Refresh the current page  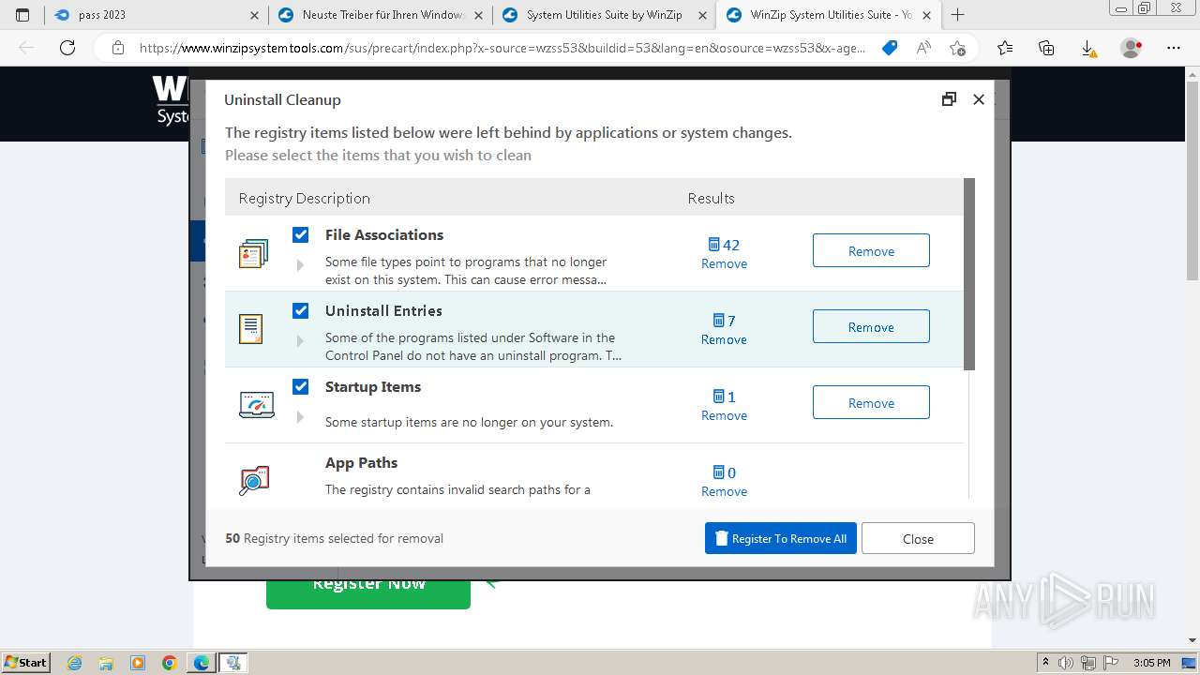[67, 48]
